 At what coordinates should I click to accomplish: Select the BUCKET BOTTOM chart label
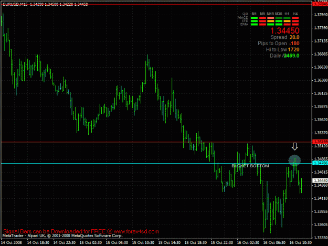[250, 166]
